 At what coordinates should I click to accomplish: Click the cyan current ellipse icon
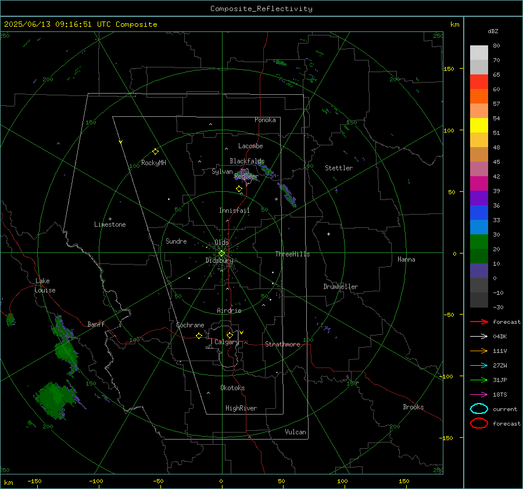[479, 409]
